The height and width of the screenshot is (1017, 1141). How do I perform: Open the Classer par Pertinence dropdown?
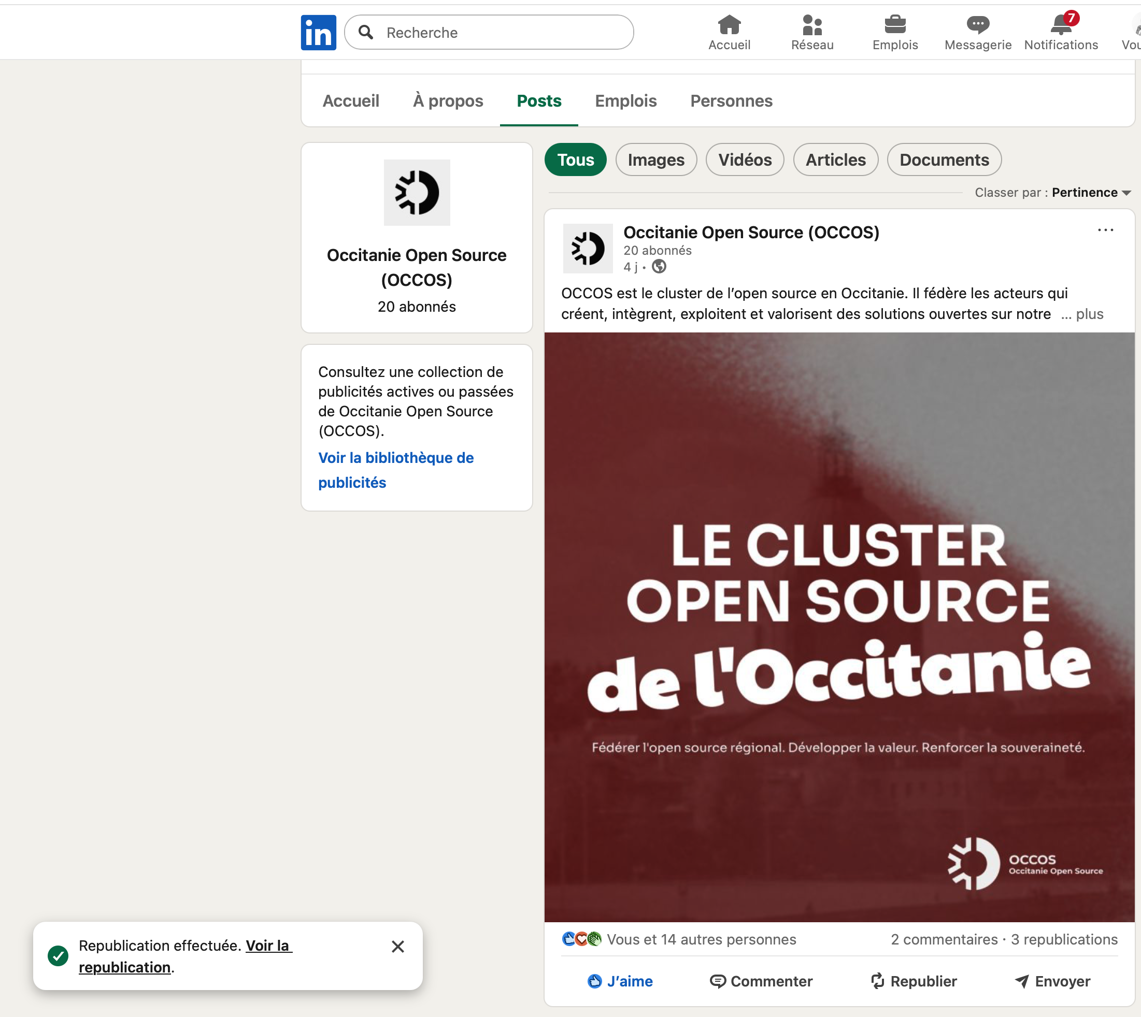[1091, 193]
